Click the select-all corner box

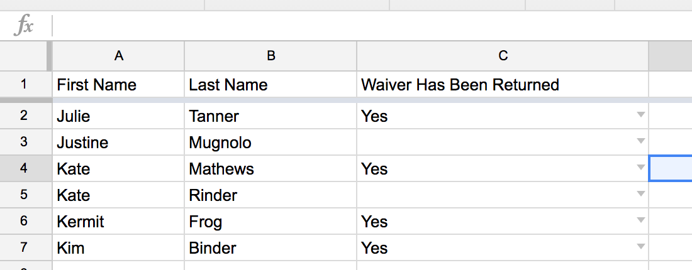[x=24, y=56]
